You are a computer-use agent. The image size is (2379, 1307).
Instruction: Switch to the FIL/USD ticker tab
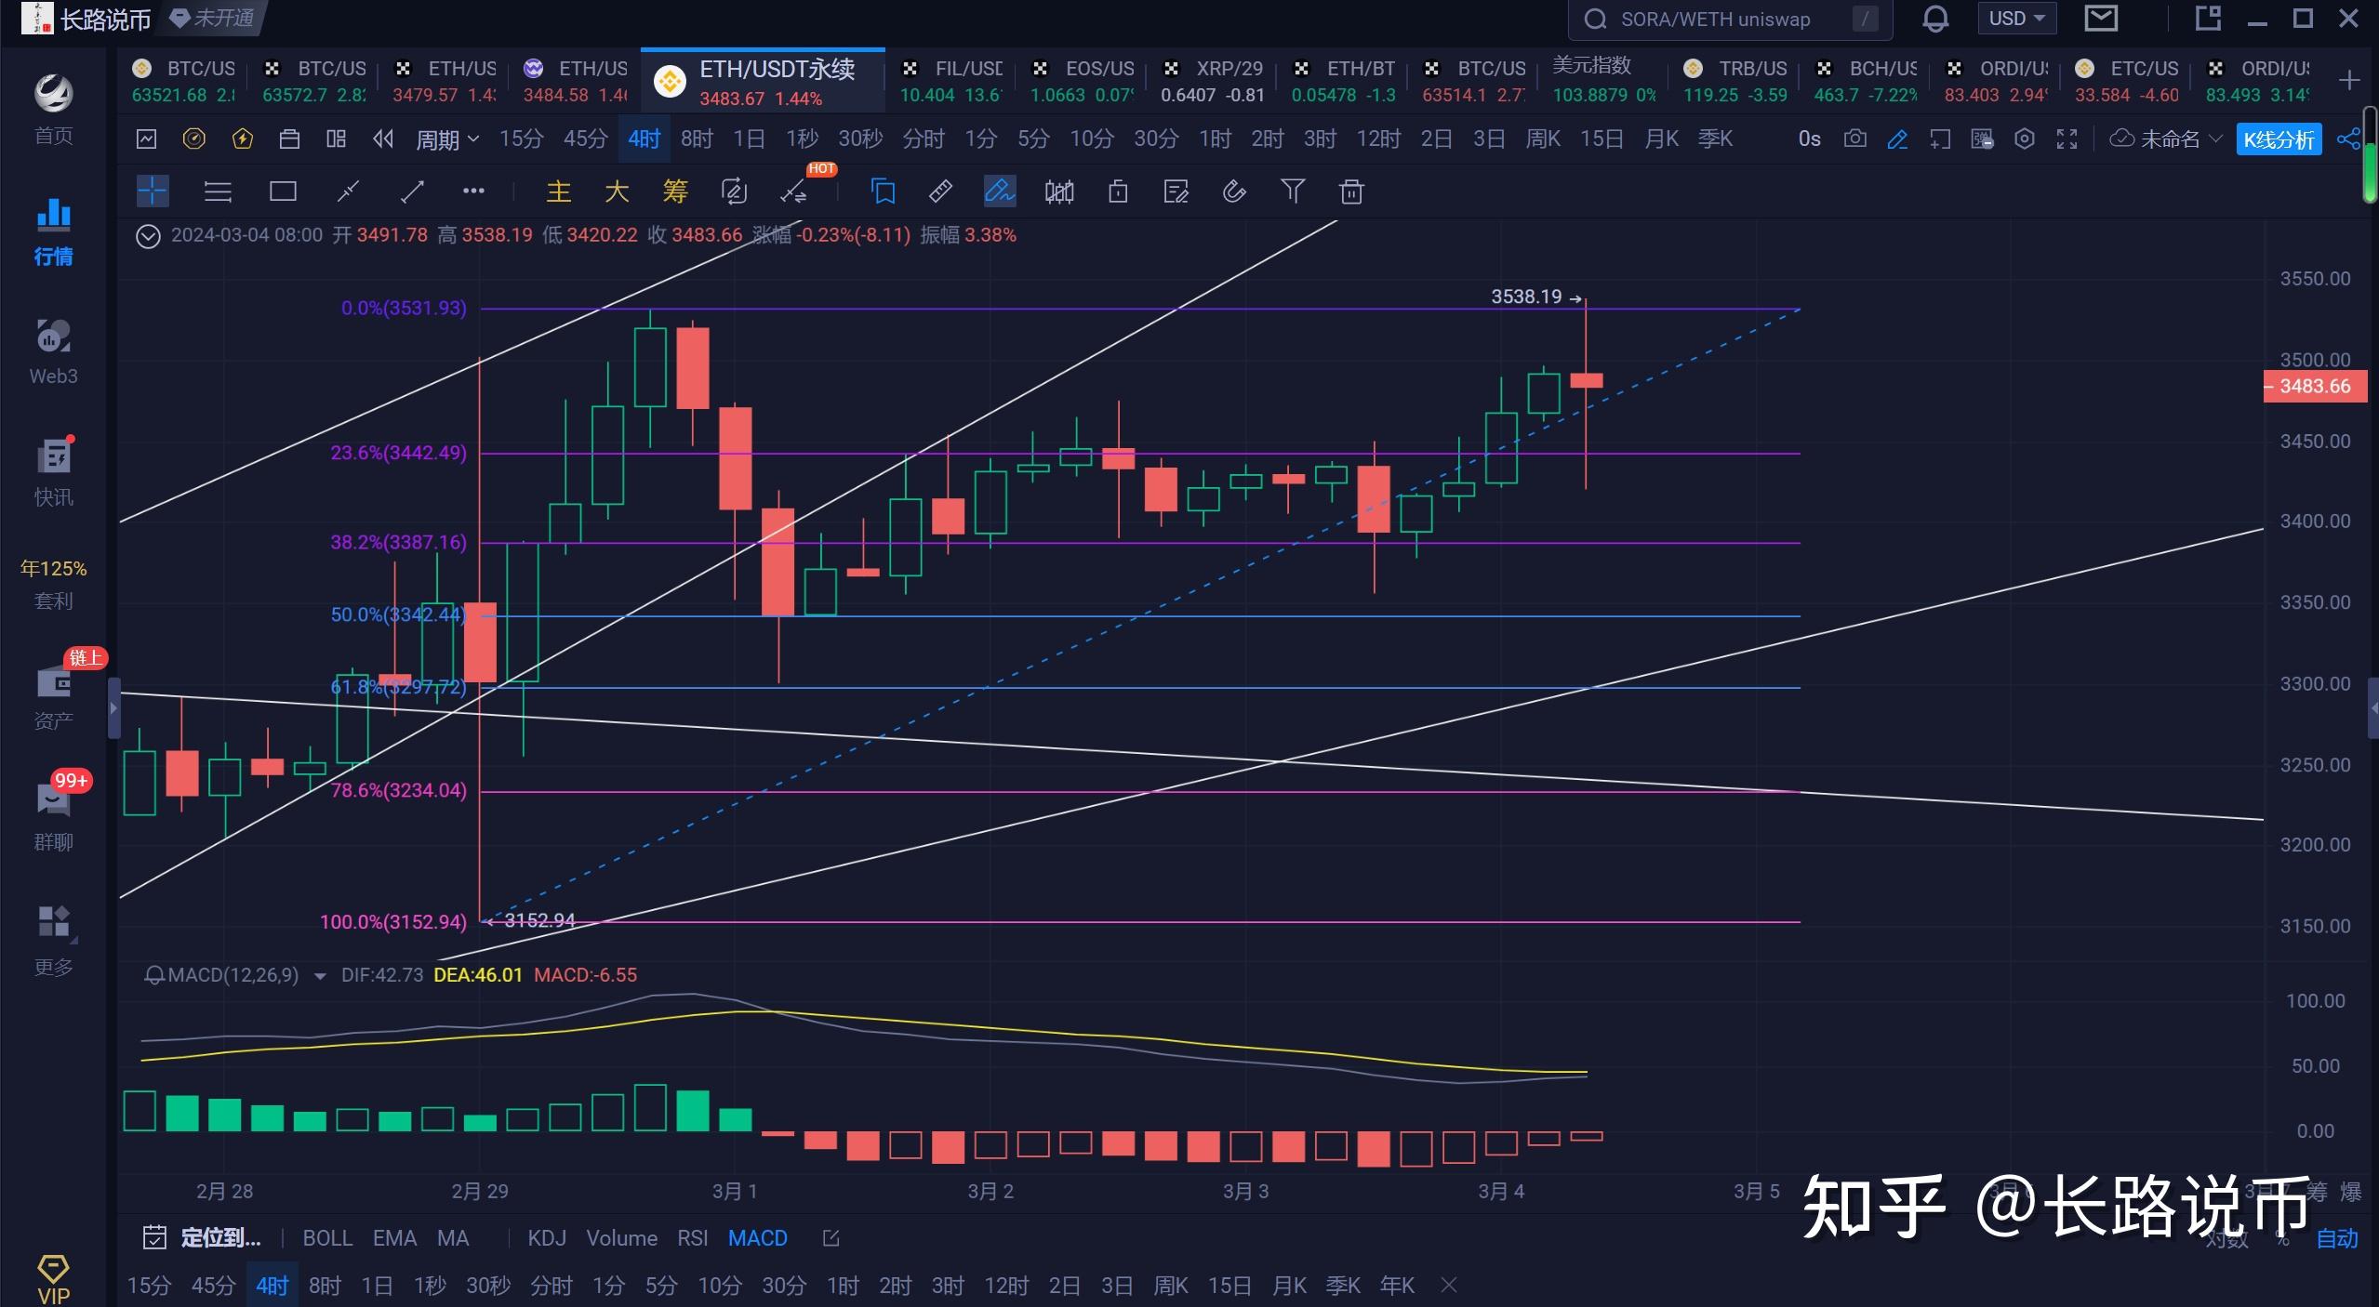pos(950,81)
